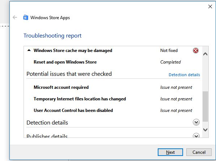Select Windows Store cache may be damaged
The image size is (216, 161).
pos(73,51)
